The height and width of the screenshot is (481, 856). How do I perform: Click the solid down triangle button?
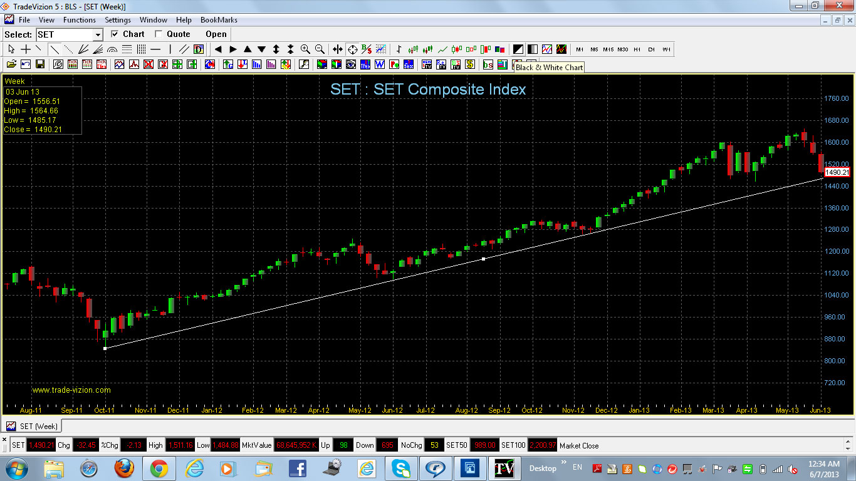[x=262, y=49]
